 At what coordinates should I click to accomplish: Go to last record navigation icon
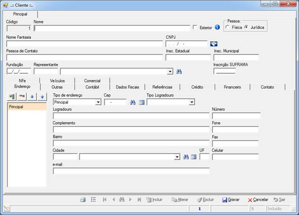(139, 199)
